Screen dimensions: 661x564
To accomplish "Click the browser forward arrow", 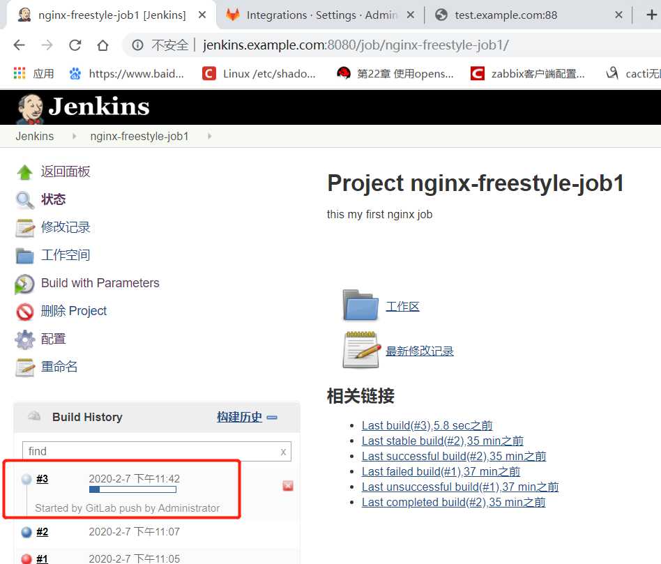I will pyautogui.click(x=47, y=45).
